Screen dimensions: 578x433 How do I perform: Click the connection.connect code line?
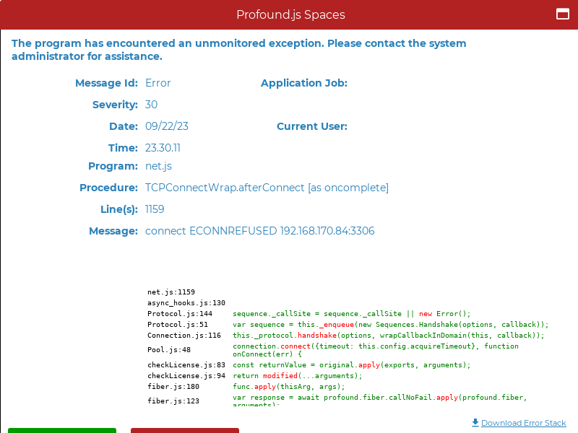(375, 350)
